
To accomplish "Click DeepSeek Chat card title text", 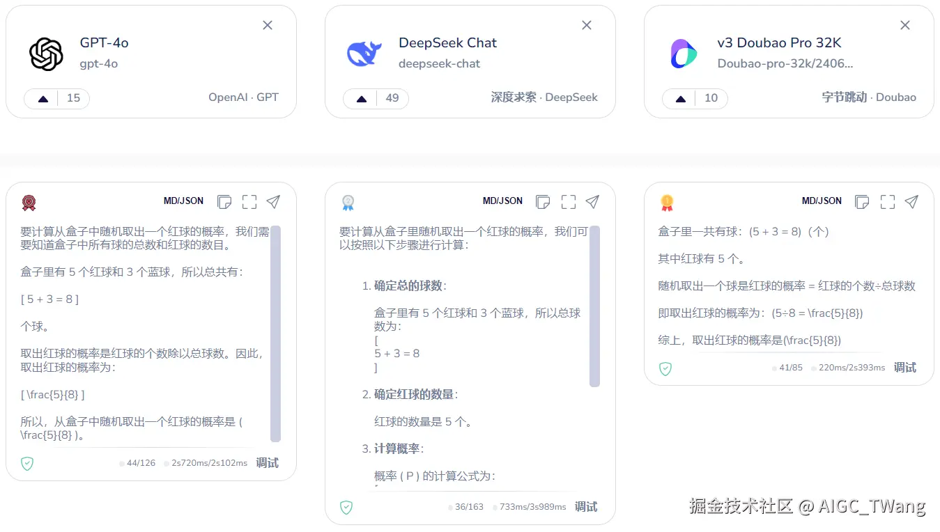I will [x=447, y=42].
